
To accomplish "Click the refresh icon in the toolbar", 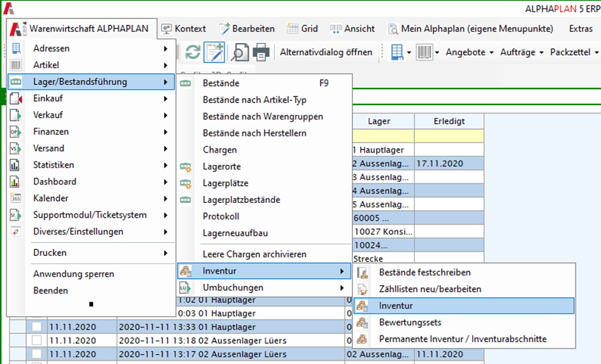I will click(x=193, y=52).
